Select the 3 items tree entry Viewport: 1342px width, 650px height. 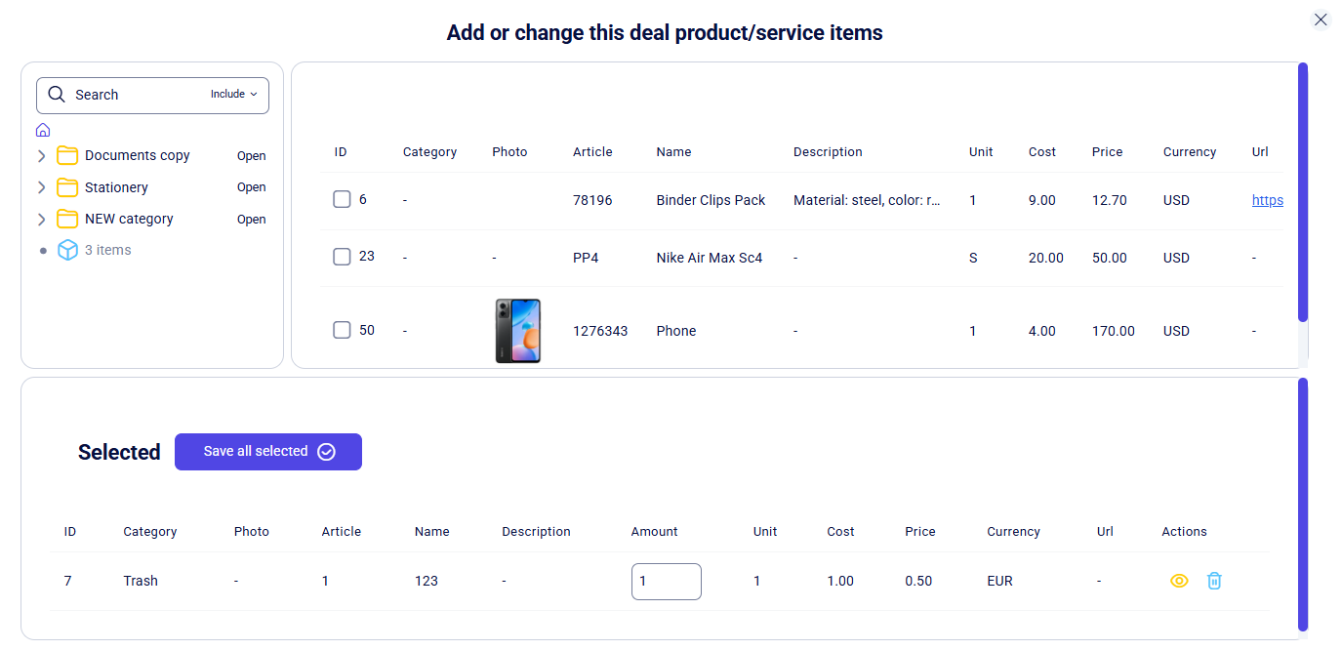[x=108, y=251]
